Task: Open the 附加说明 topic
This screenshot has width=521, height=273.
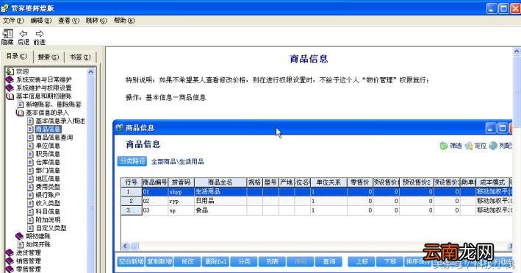Action: pos(48,220)
